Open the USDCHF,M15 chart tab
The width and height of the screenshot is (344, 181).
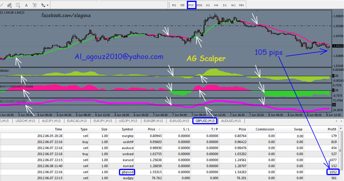(25, 121)
